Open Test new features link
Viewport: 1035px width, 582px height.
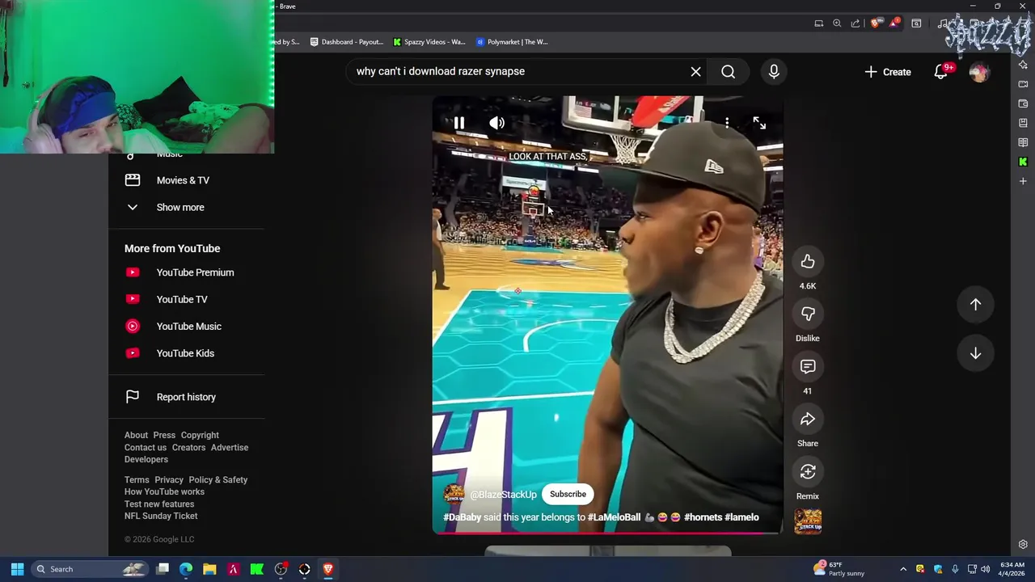coord(159,504)
